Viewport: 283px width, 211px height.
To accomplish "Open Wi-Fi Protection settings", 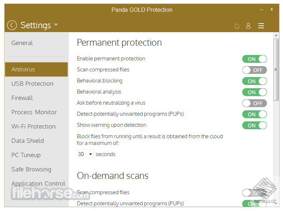I will [x=33, y=126].
